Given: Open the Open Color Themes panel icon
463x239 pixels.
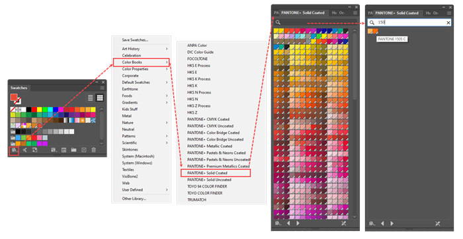Looking at the screenshot, I should tap(25, 151).
